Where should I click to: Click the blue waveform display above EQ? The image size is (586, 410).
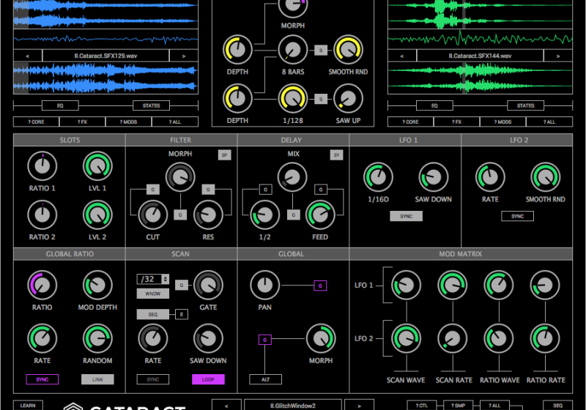(106, 78)
